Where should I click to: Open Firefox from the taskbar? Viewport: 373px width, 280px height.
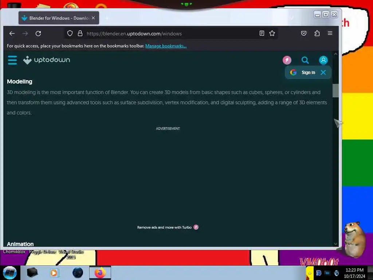point(100,273)
